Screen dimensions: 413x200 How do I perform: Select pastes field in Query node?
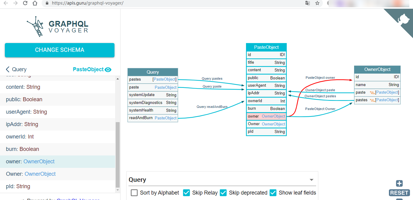point(153,79)
